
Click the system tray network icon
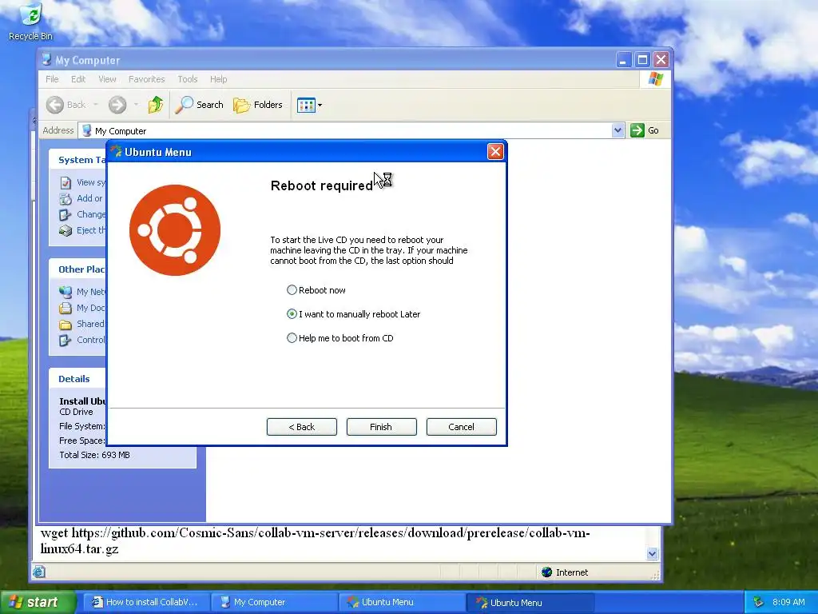(x=758, y=602)
